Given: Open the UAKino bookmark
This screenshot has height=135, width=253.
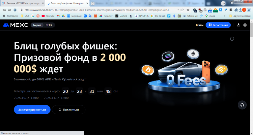Looking at the screenshot, I should (x=121, y=16).
